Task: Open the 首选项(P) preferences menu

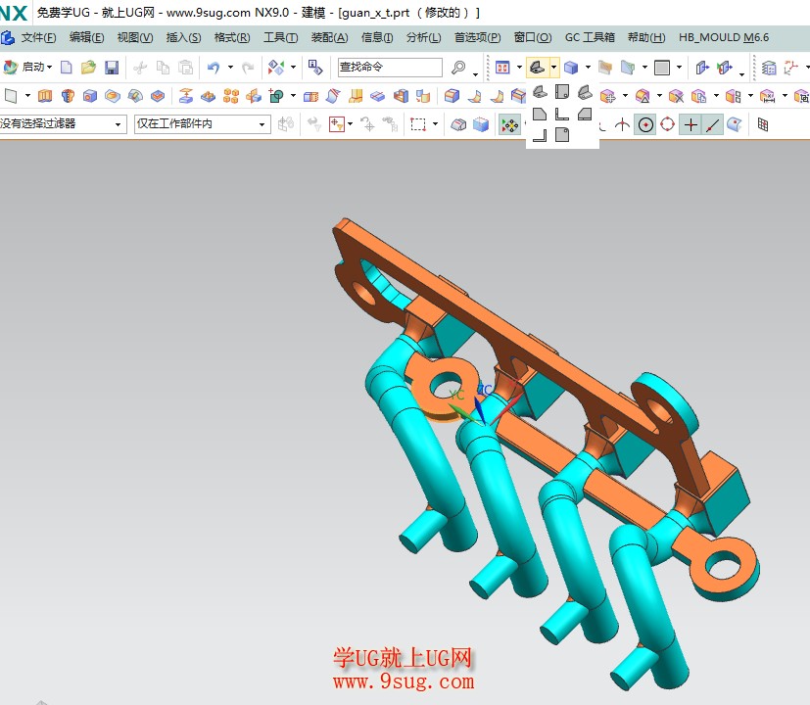Action: [x=477, y=38]
